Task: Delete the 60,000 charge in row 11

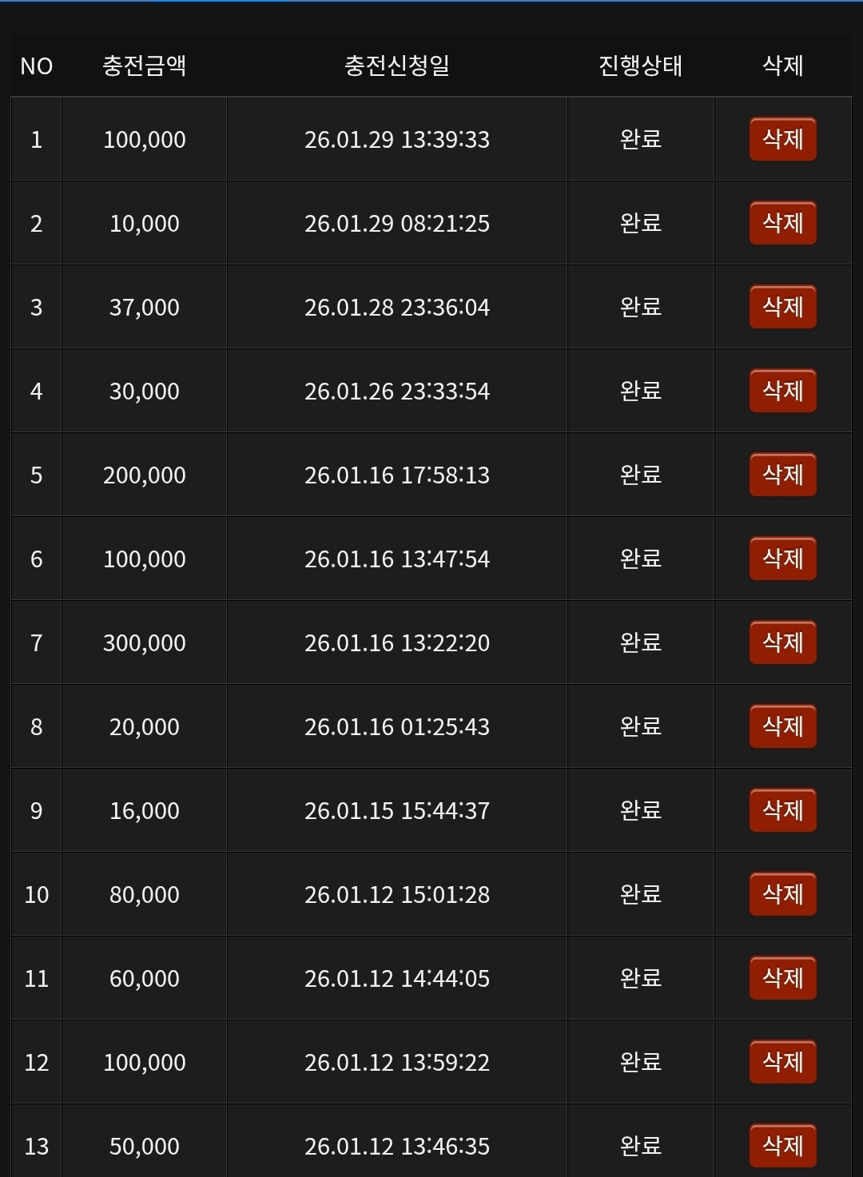Action: 782,978
